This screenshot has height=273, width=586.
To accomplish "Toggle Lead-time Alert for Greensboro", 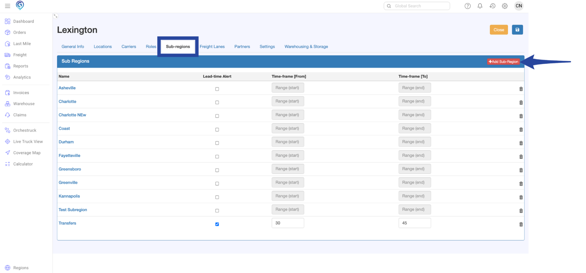I will coord(217,170).
